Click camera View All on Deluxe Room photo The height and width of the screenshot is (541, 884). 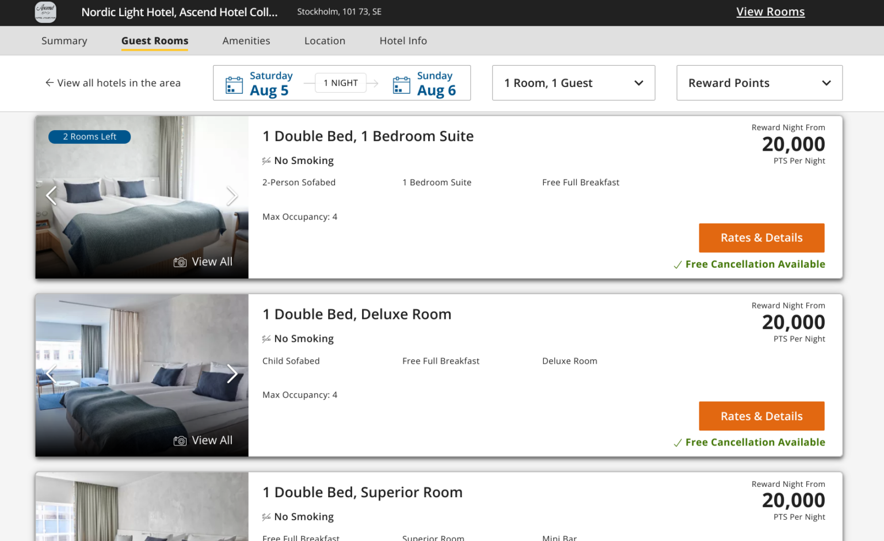click(203, 440)
